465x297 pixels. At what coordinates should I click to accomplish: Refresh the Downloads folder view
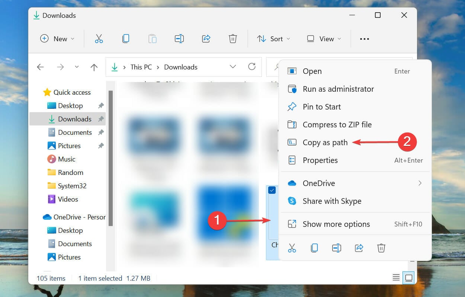click(x=252, y=67)
